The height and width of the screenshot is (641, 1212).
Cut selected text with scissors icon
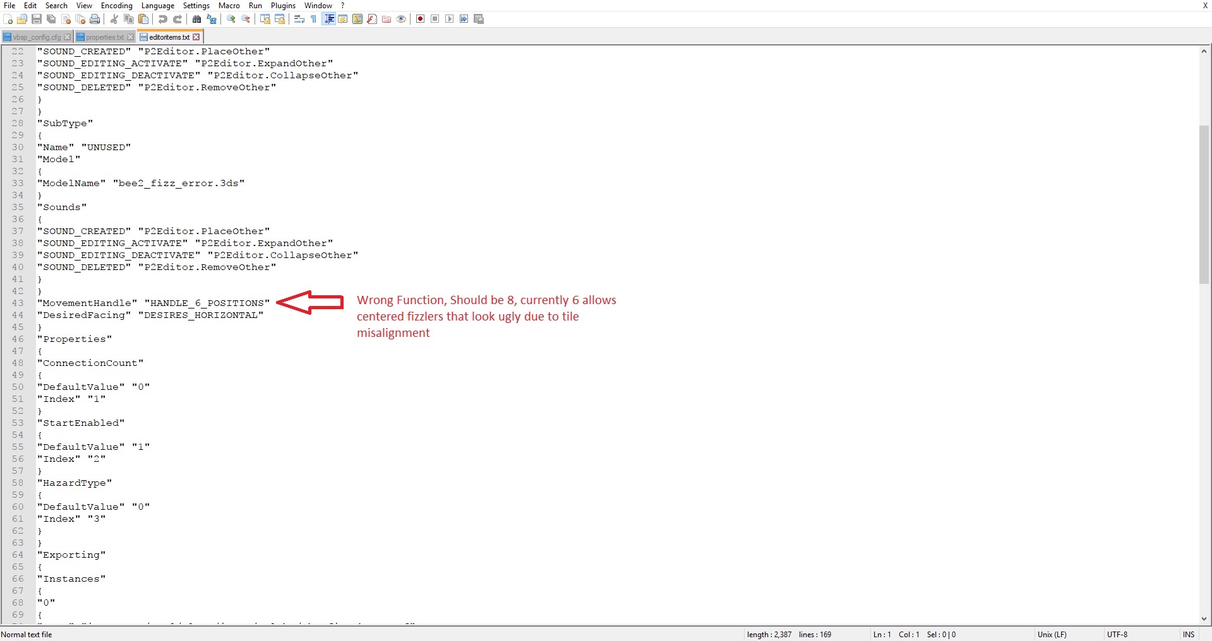(x=114, y=19)
